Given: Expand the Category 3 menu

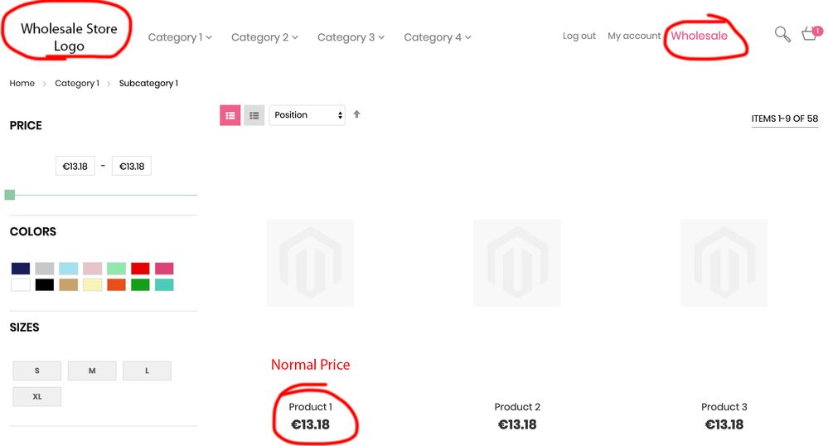Looking at the screenshot, I should pyautogui.click(x=351, y=37).
